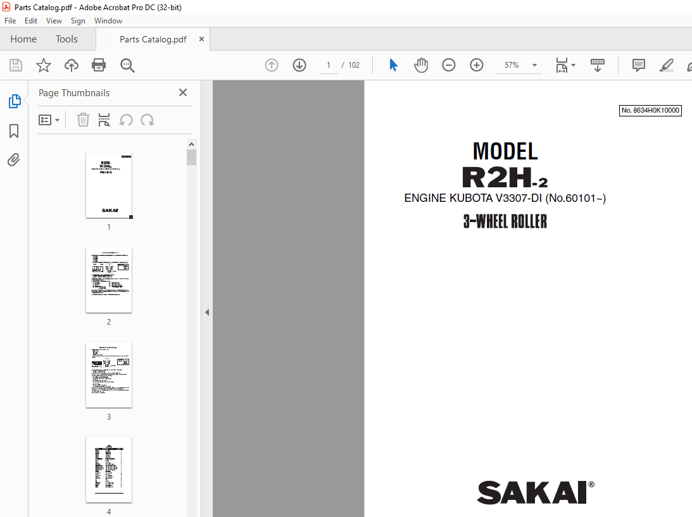Select the text Selection tool arrow
Viewport: 692px width, 517px height.
click(393, 65)
